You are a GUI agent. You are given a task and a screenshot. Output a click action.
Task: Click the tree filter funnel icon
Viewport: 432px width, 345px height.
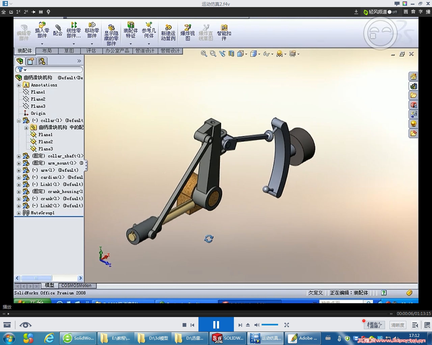coord(20,70)
